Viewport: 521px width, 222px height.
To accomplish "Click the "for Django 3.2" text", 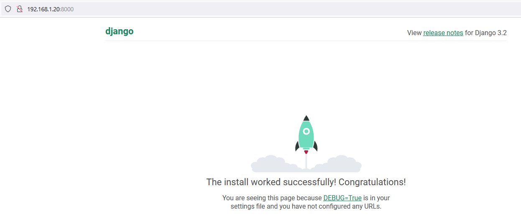I will click(x=486, y=33).
